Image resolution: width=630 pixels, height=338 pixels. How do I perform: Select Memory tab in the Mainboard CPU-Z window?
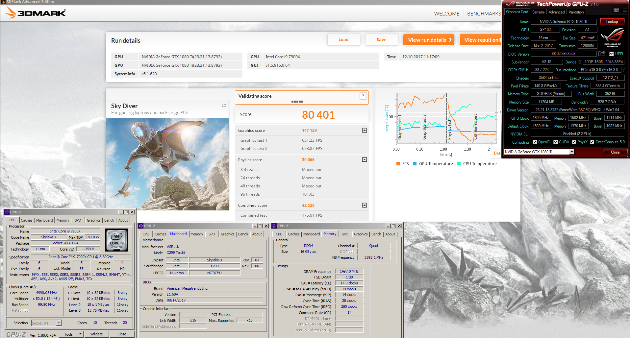(197, 234)
